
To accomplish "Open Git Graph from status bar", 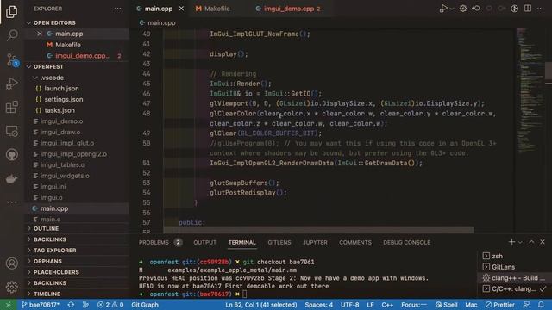I will pos(145,305).
